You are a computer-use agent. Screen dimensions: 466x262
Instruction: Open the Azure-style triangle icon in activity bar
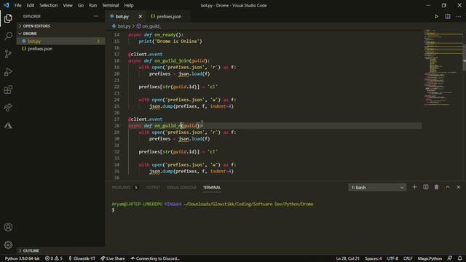pyautogui.click(x=8, y=126)
